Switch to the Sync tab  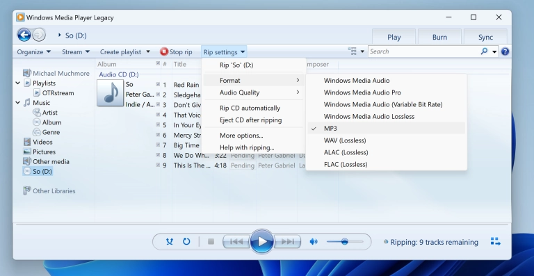point(485,37)
